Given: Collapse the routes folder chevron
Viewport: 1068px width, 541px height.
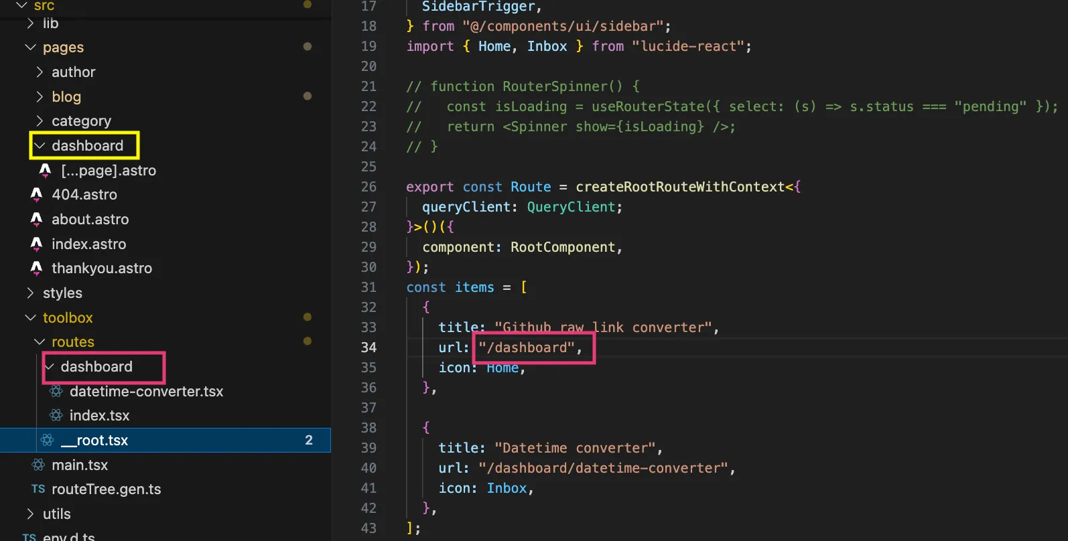Looking at the screenshot, I should (x=40, y=342).
